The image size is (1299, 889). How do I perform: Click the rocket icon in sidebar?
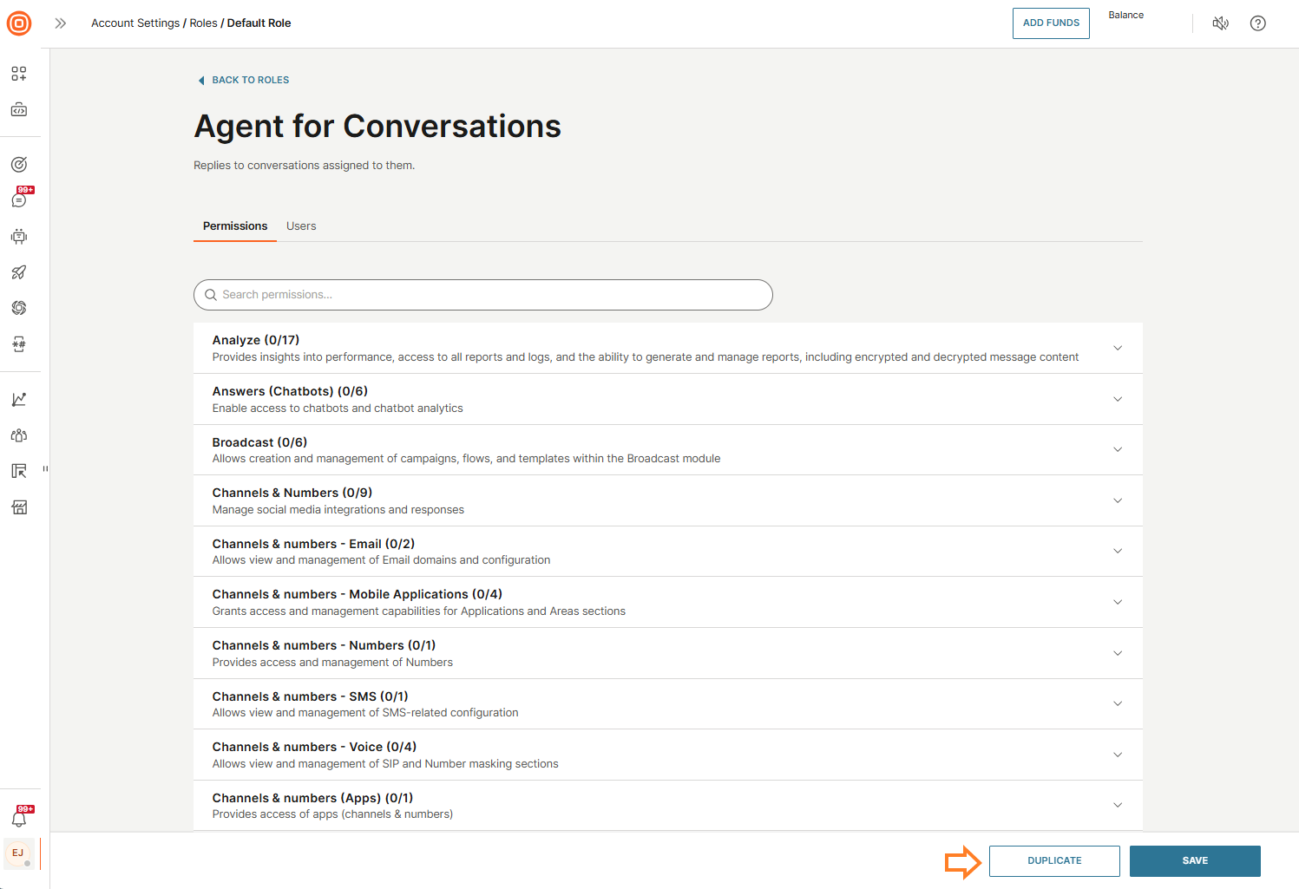click(19, 272)
